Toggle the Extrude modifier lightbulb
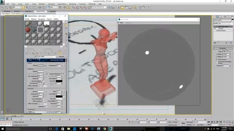The image size is (234, 131). pyautogui.click(x=215, y=28)
